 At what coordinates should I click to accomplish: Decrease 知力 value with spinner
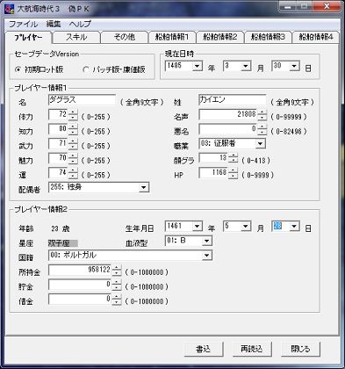(73, 132)
